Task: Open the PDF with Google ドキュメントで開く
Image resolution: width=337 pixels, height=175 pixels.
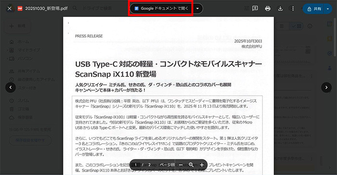Action: [x=161, y=9]
